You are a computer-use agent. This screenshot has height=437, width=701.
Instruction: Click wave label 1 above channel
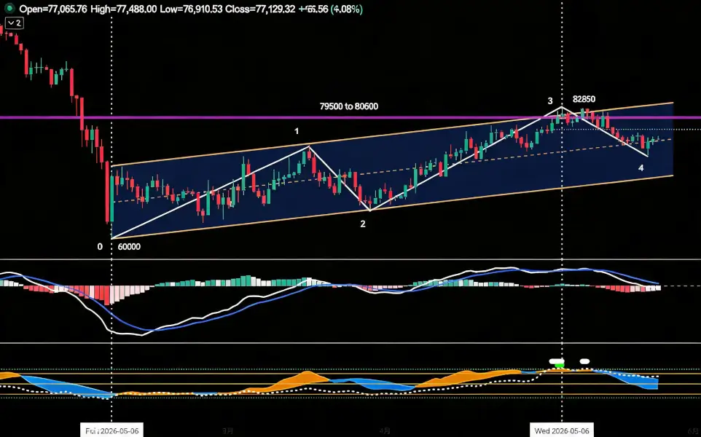297,131
